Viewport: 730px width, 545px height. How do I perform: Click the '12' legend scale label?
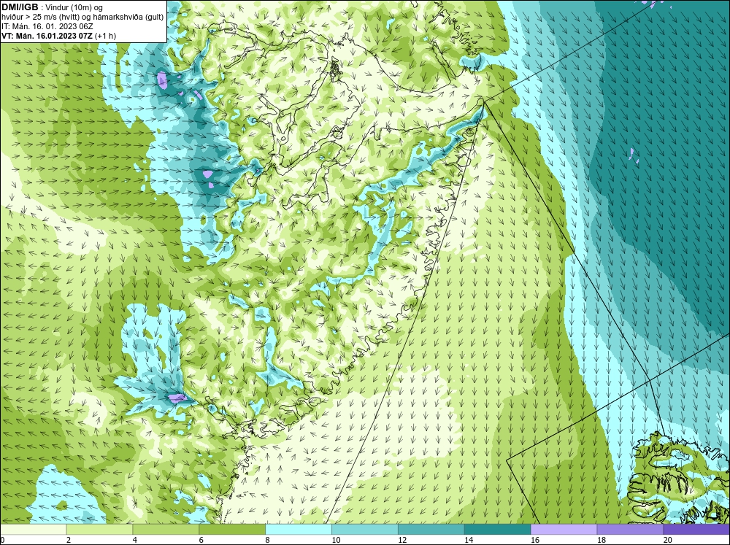(402, 540)
